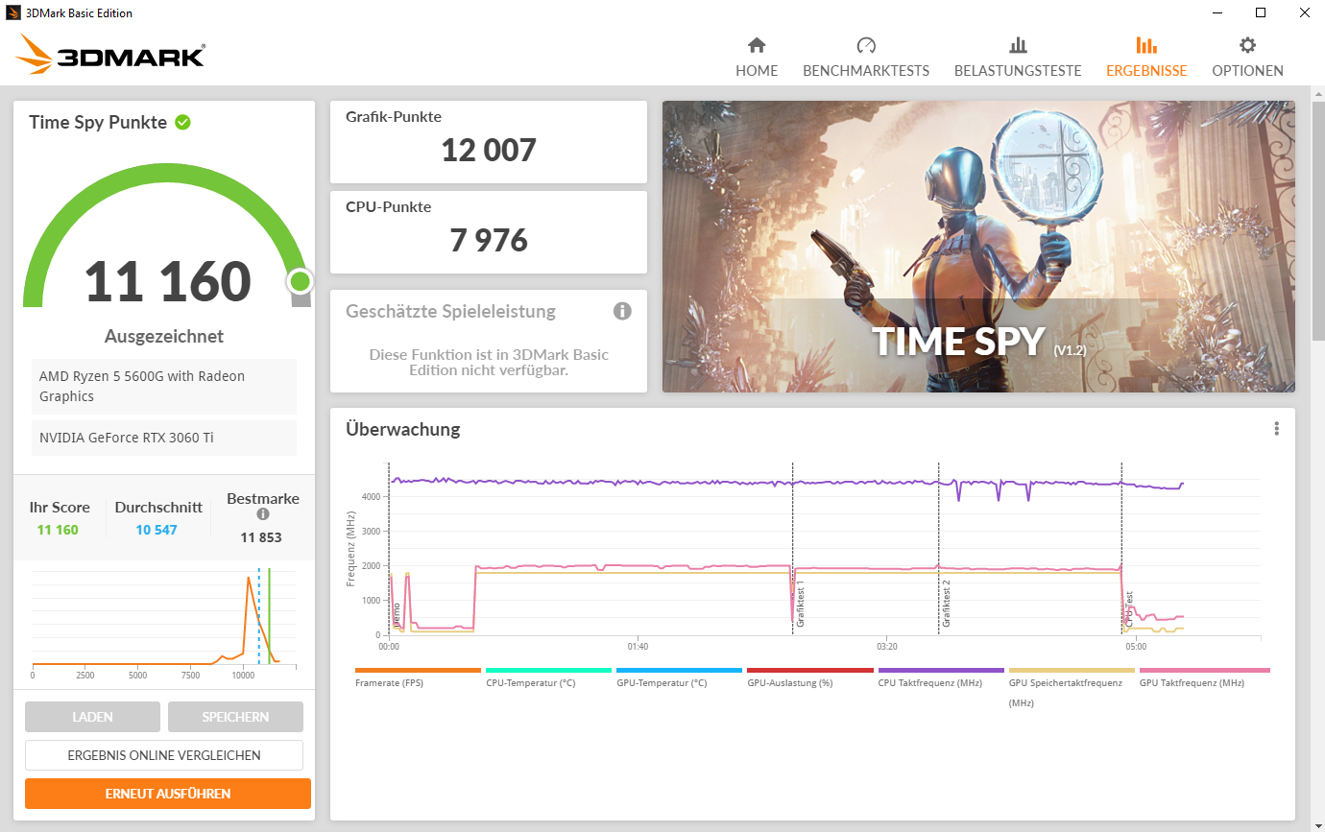Click the Optionen gear icon
The height and width of the screenshot is (832, 1325).
(1247, 45)
